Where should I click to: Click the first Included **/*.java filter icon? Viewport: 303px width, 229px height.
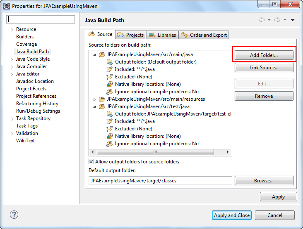110,69
